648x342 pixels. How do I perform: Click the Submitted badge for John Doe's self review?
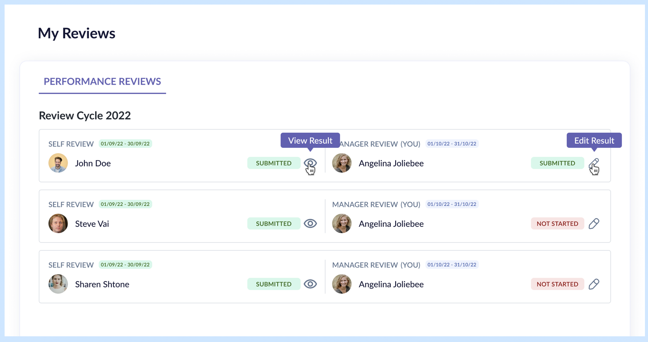[x=273, y=163]
